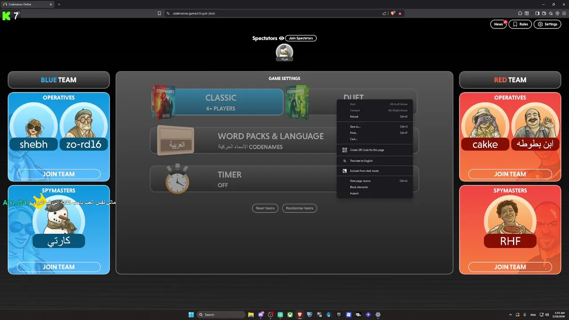Click Reload in the context menu
The height and width of the screenshot is (320, 569).
[x=375, y=116]
